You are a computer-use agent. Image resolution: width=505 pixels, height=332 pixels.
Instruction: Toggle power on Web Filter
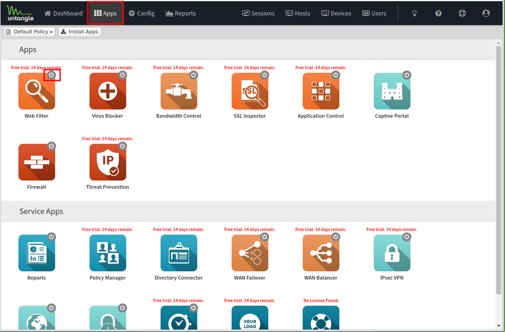click(x=51, y=75)
